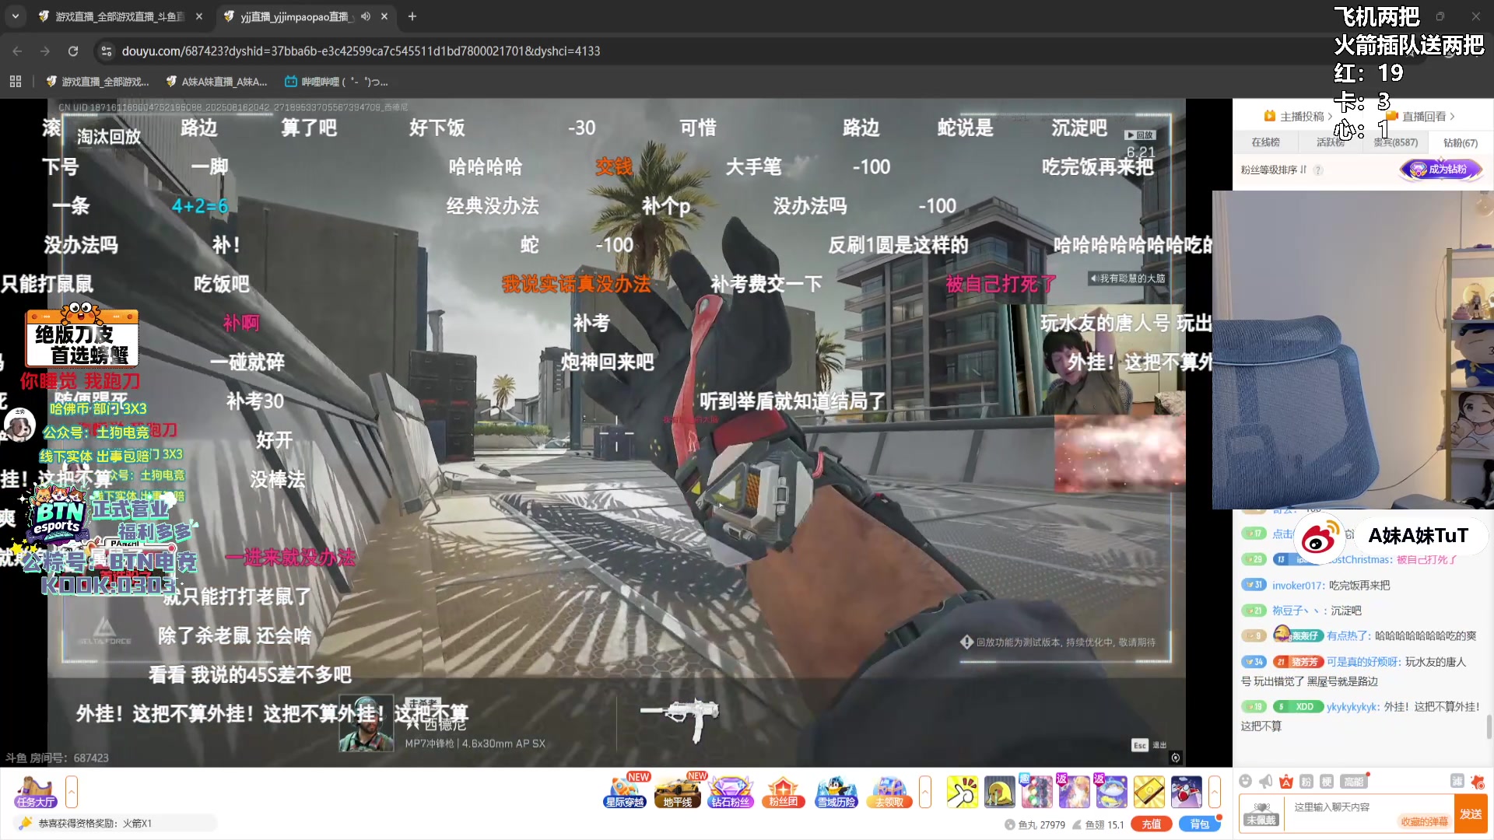Open 收藏的弹幕 saved danmaku
Viewport: 1494px width, 840px height.
click(1424, 821)
